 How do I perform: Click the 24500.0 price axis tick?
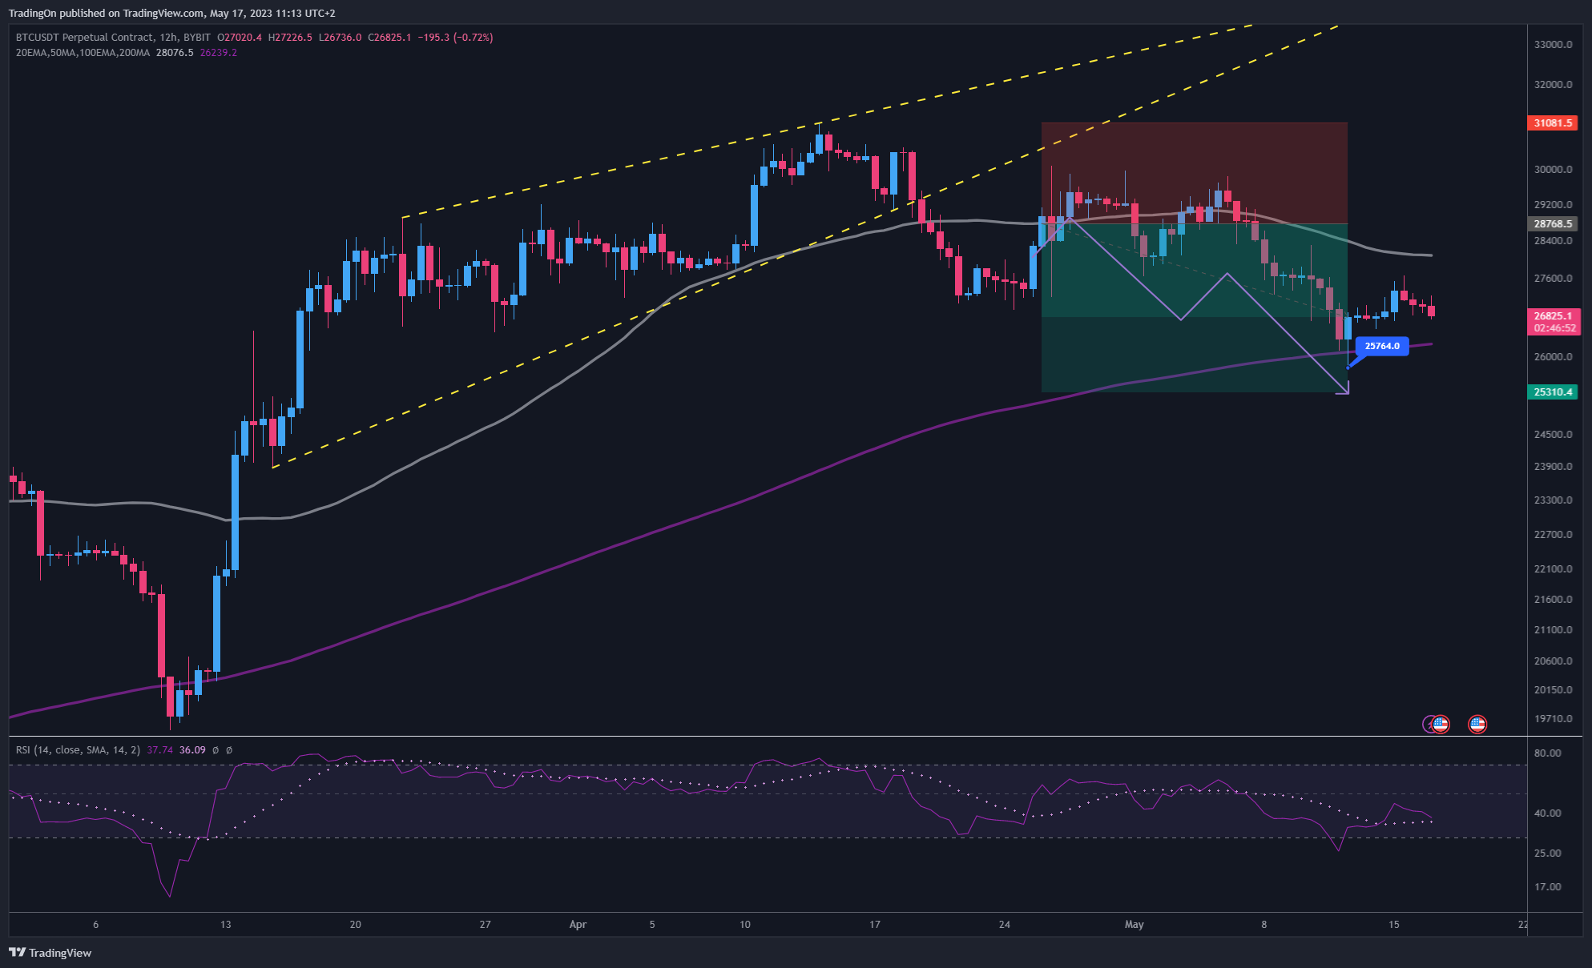coord(1553,435)
